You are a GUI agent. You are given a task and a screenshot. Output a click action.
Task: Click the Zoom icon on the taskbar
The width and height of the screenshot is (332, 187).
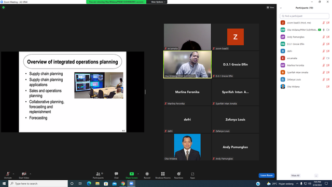(x=131, y=183)
